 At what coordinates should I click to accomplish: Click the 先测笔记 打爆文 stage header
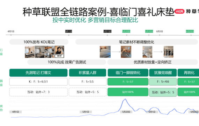38,73
